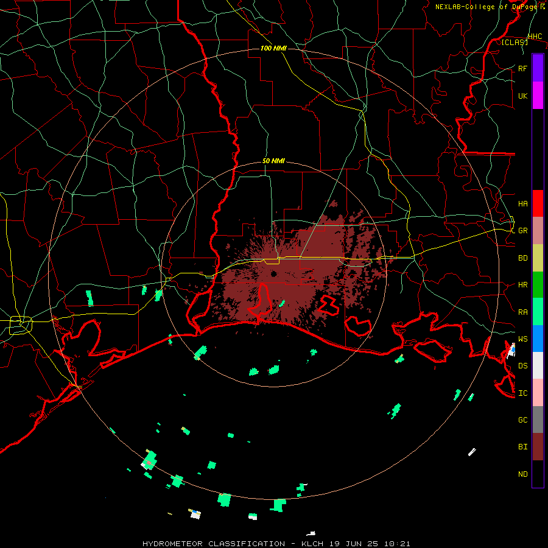The image size is (548, 548).
Task: Click the RF legend label
Action: (x=522, y=68)
